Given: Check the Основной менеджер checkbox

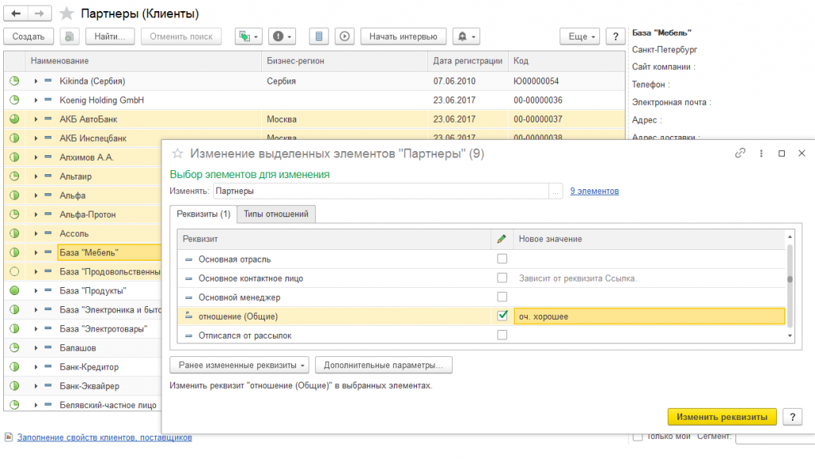Looking at the screenshot, I should (502, 297).
